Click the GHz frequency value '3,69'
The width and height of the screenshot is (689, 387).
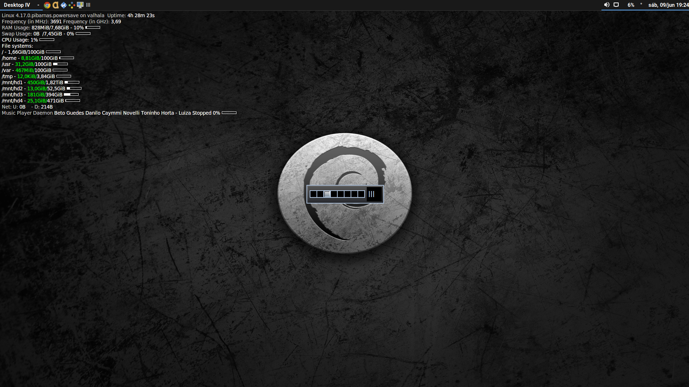[116, 21]
